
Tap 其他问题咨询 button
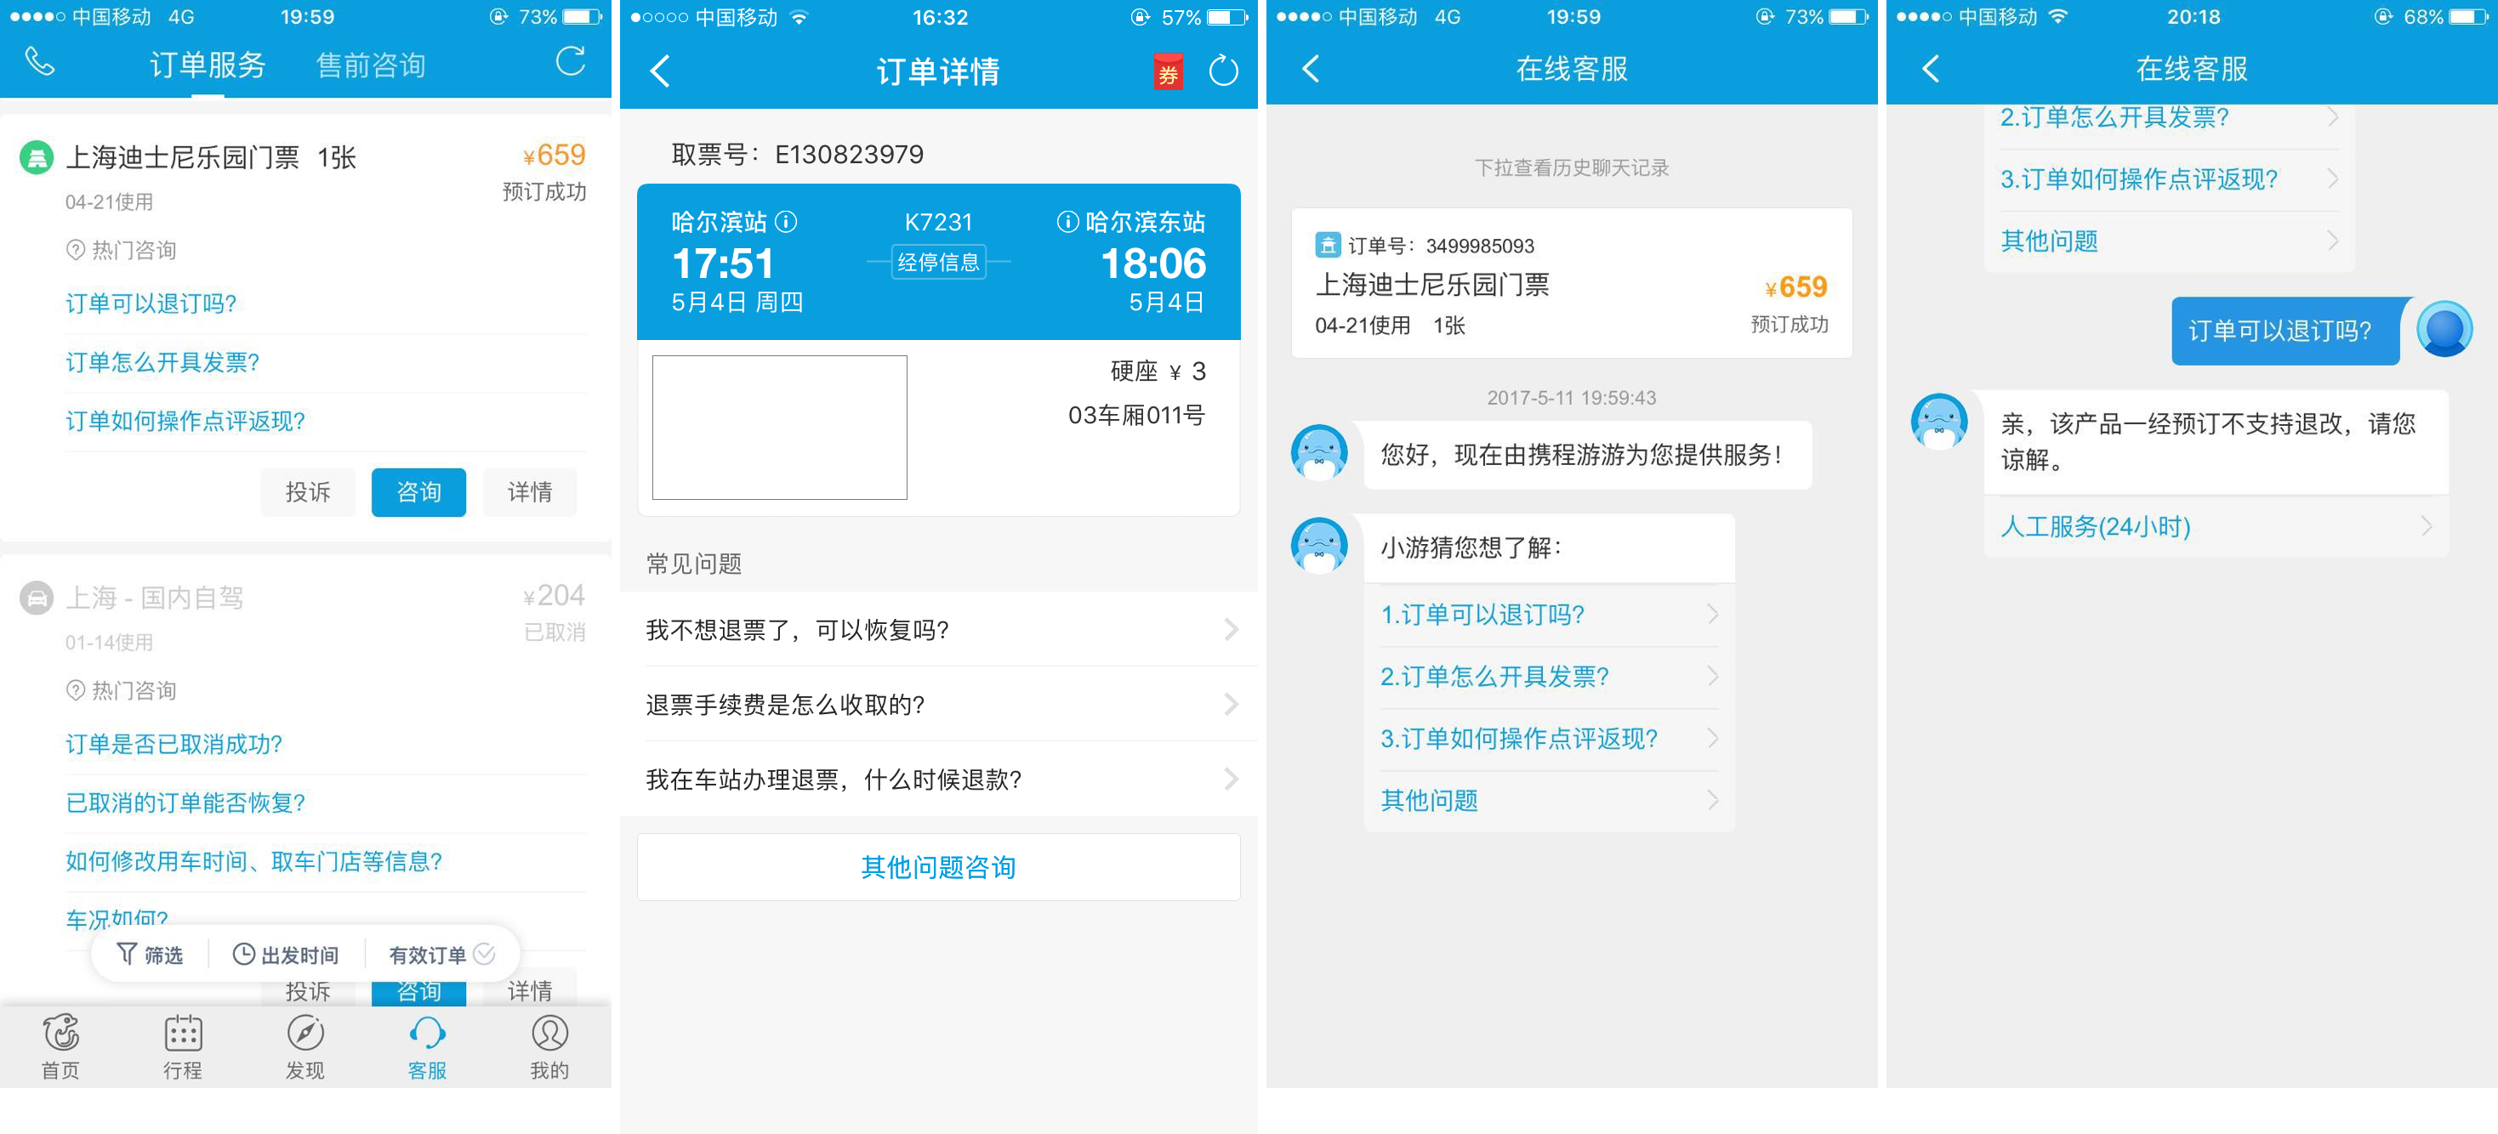coord(938,866)
